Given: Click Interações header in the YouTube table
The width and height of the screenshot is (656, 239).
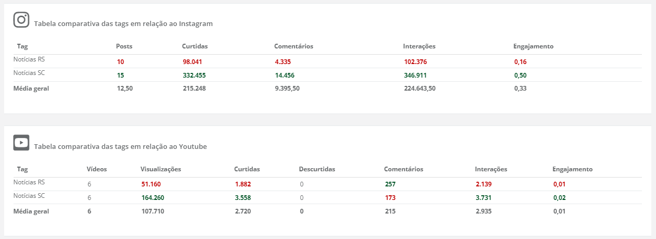Looking at the screenshot, I should coord(491,169).
